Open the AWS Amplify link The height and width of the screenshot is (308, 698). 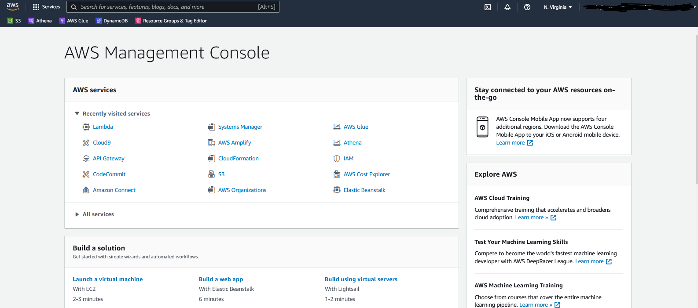[235, 143]
